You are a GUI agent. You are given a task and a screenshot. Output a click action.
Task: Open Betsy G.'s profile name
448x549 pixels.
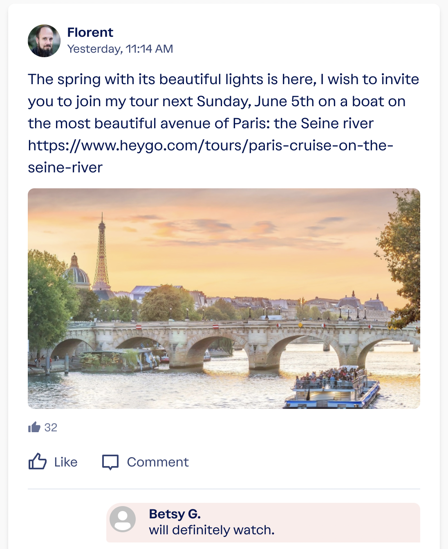[x=175, y=514]
